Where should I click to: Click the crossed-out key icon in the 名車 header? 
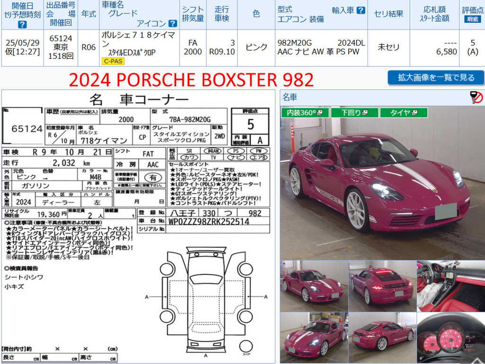coord(476,97)
